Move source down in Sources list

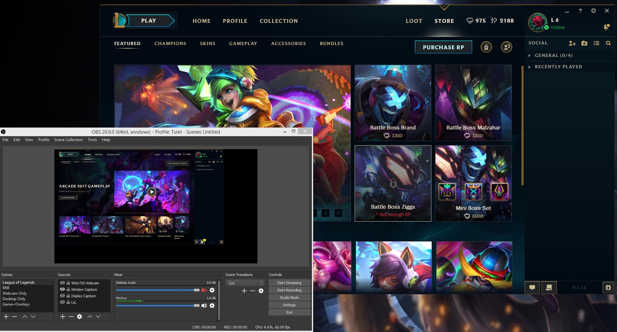point(98,317)
